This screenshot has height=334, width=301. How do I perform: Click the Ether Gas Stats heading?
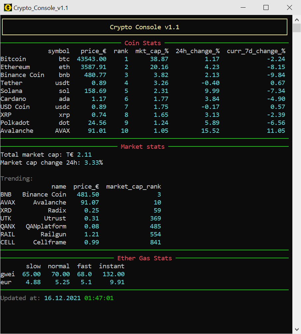[x=145, y=258]
